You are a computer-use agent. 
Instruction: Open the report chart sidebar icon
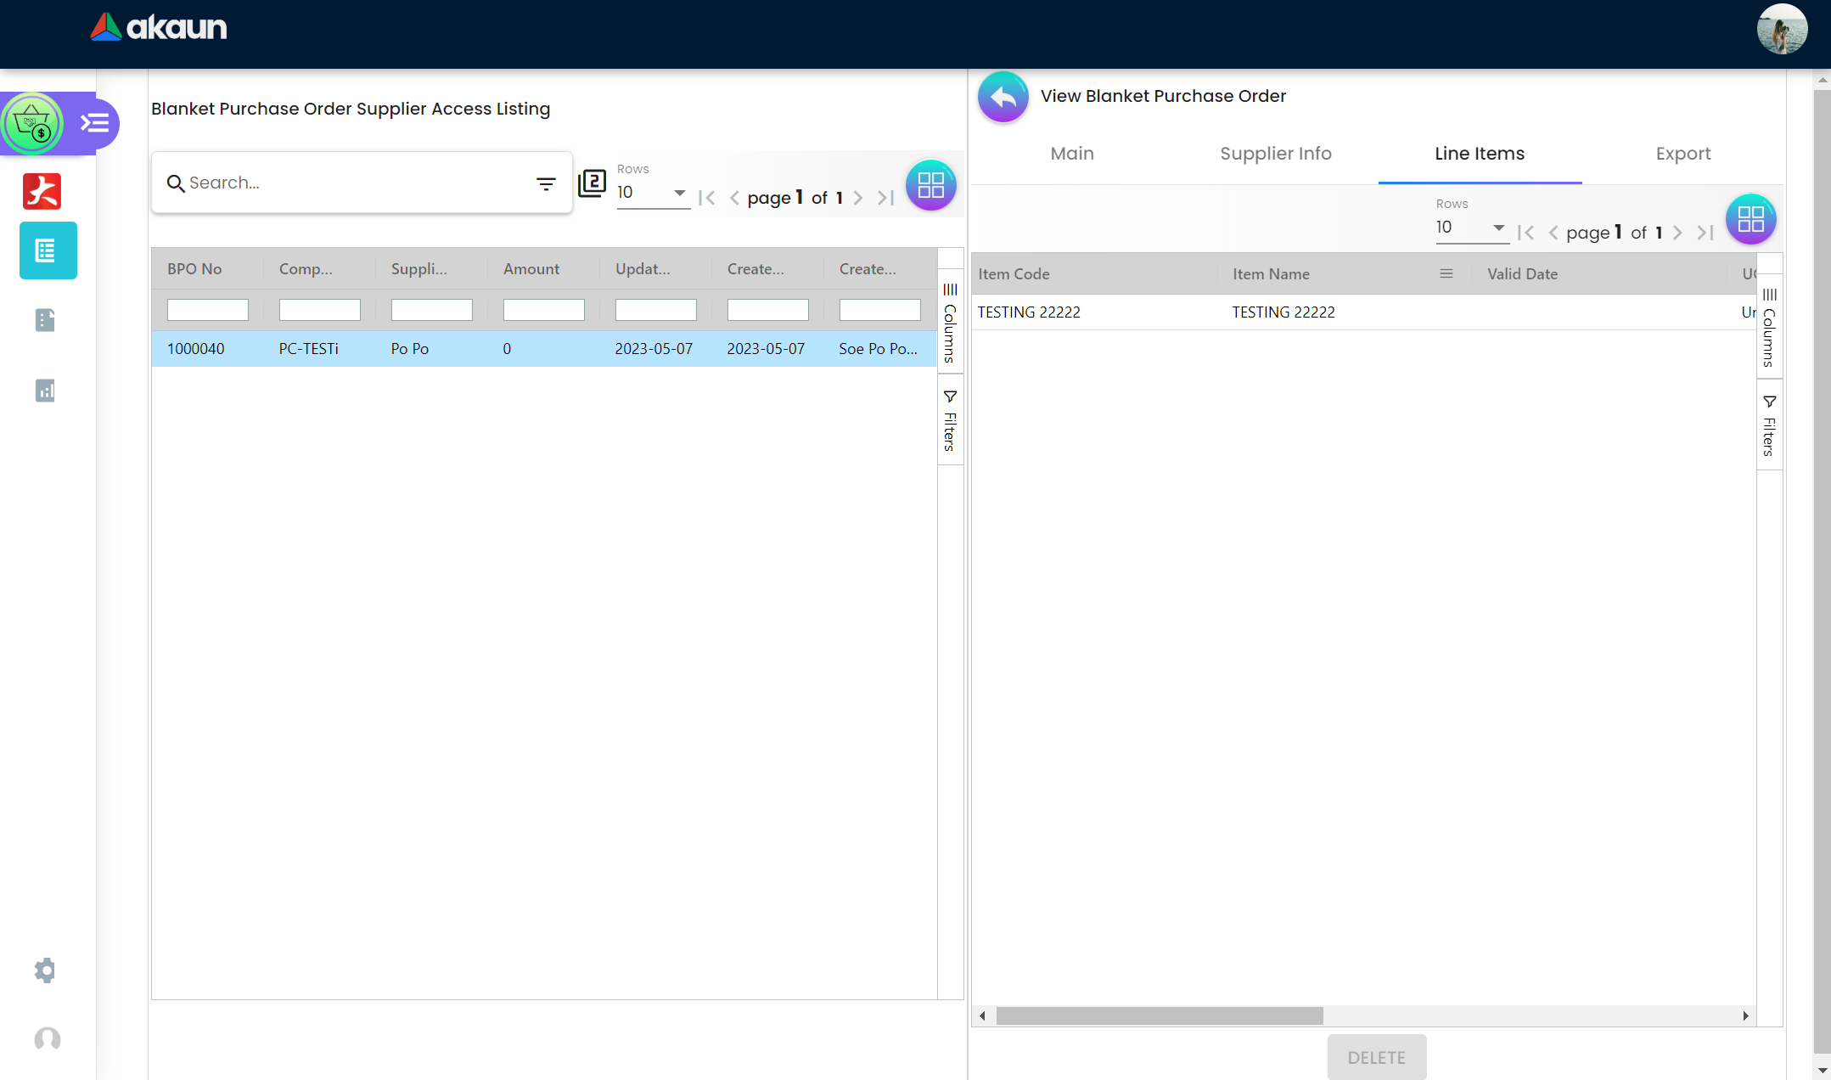point(45,391)
